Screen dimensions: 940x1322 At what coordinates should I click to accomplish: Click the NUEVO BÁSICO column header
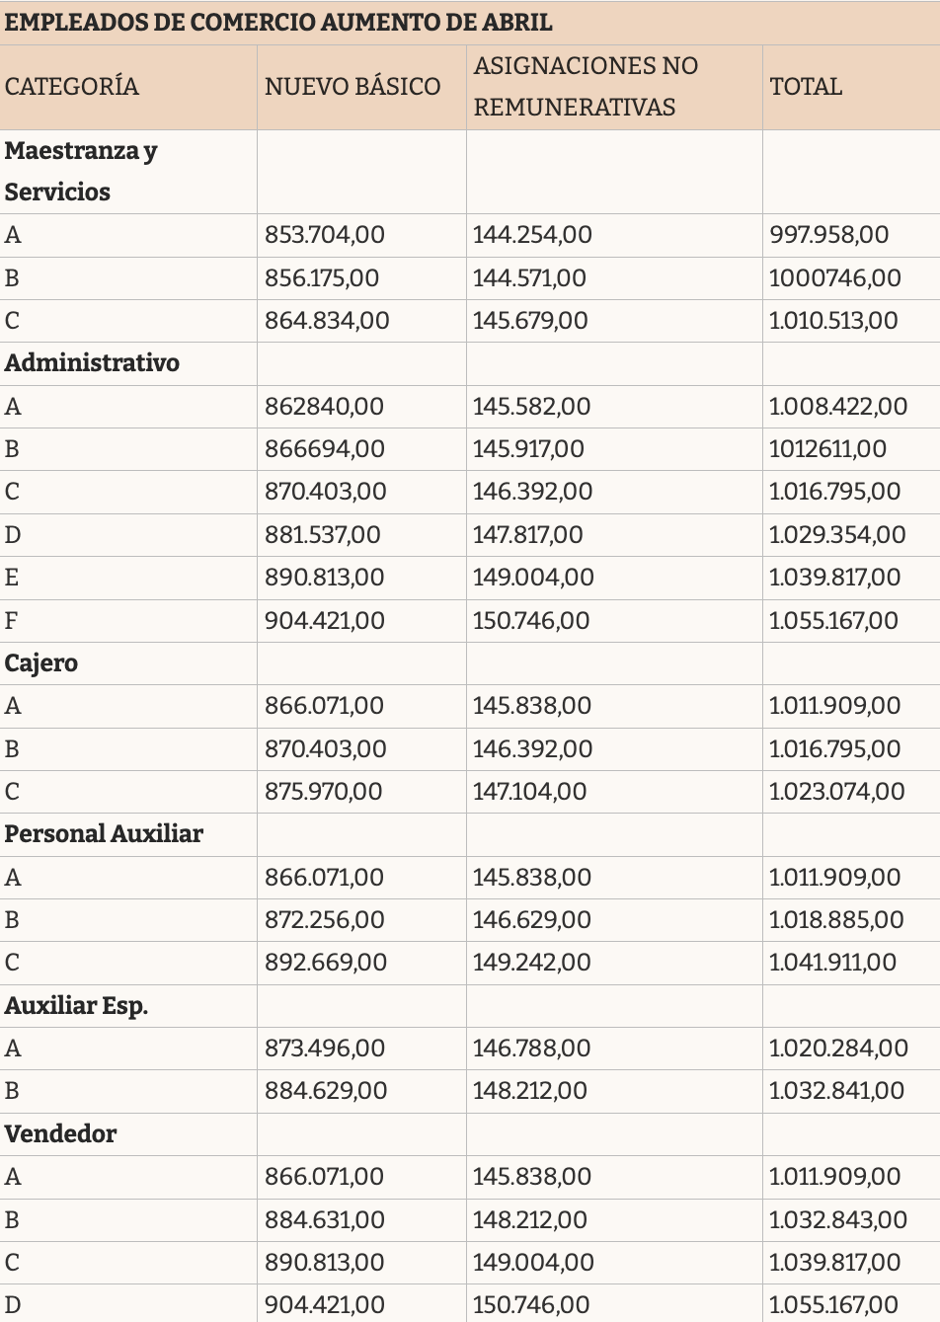click(x=352, y=87)
